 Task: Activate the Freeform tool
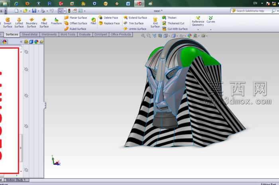point(56,21)
